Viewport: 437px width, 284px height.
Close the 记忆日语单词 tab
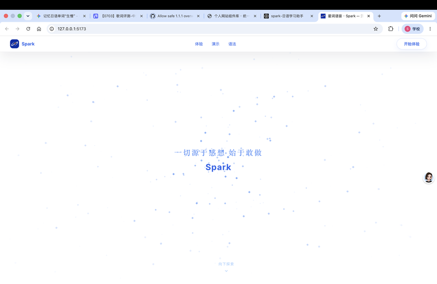point(85,16)
